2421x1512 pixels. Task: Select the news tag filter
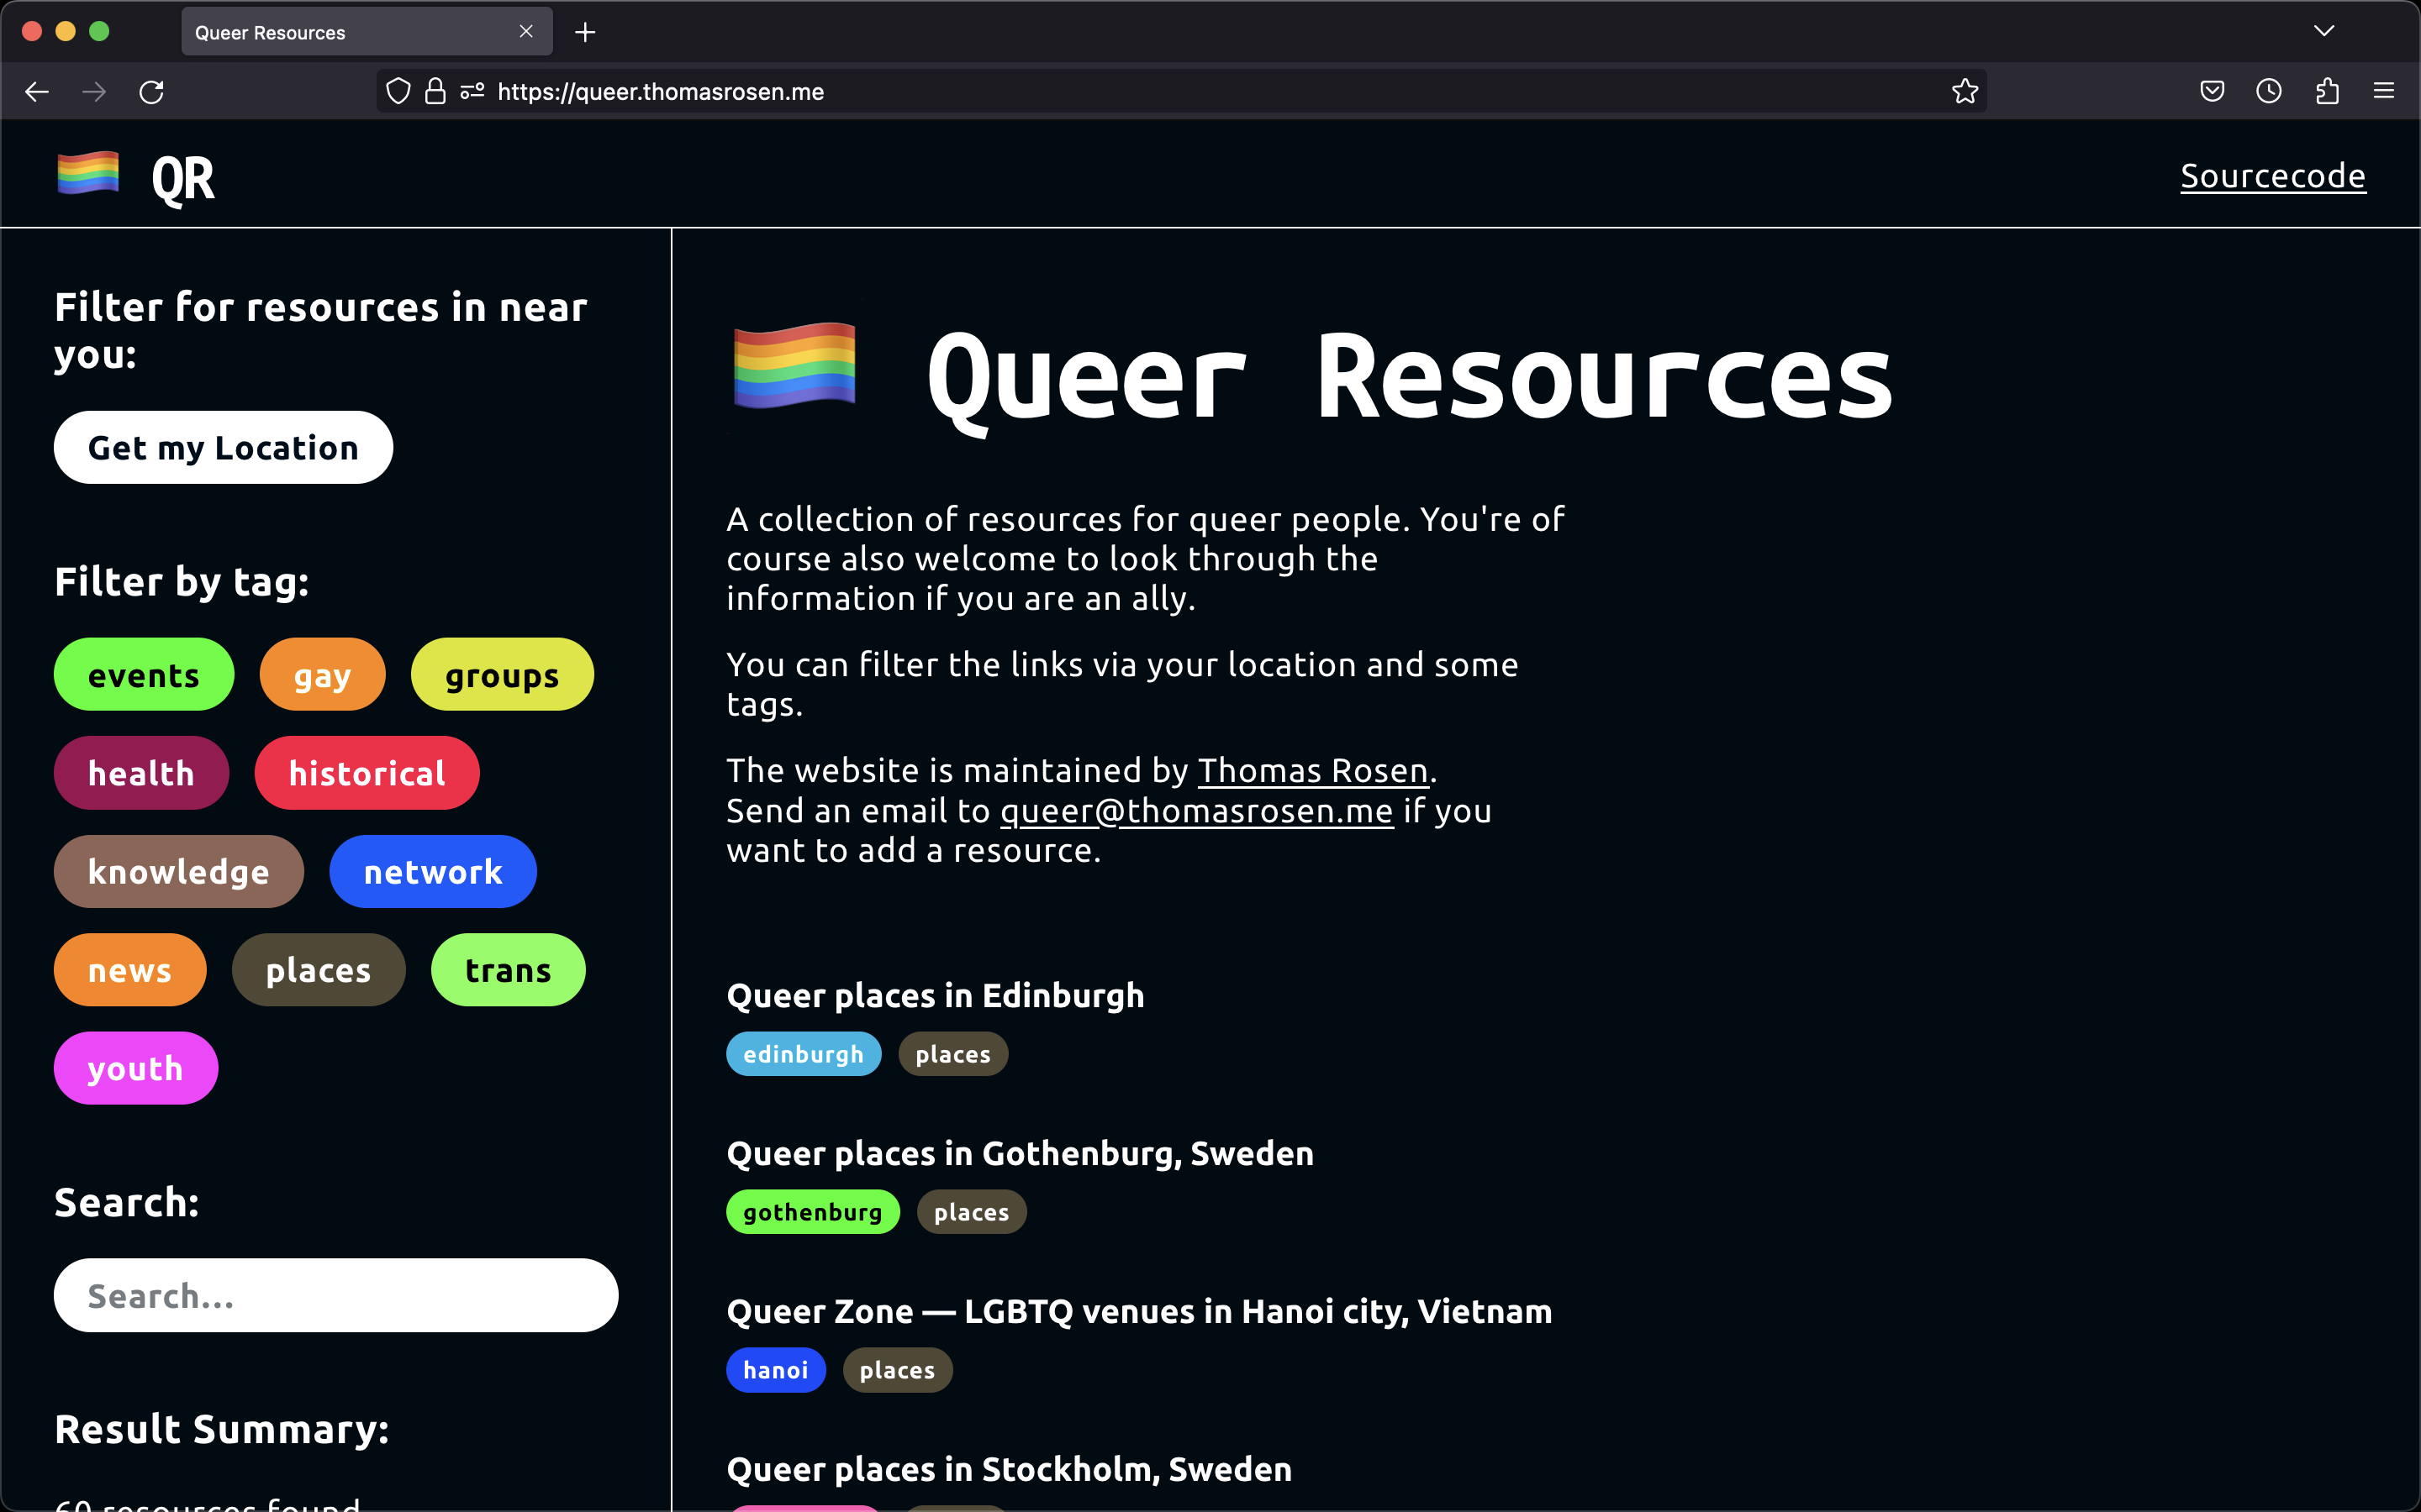130,970
